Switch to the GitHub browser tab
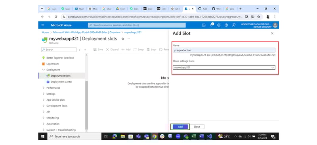This screenshot has height=145, width=317. point(217,9)
